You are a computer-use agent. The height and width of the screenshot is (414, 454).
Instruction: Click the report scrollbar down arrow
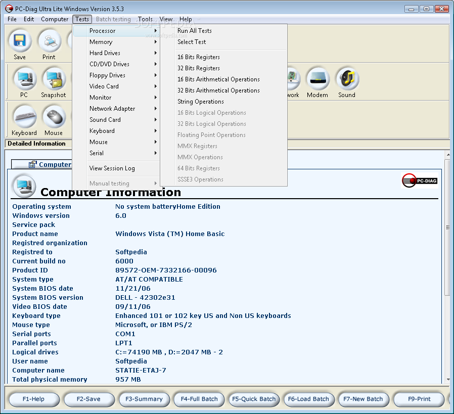[448, 379]
